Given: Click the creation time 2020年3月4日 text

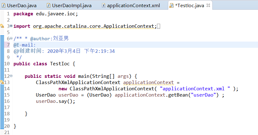Looking at the screenshot, I should [64, 51].
